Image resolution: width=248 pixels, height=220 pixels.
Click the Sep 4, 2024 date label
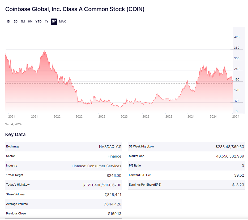(x=13, y=124)
